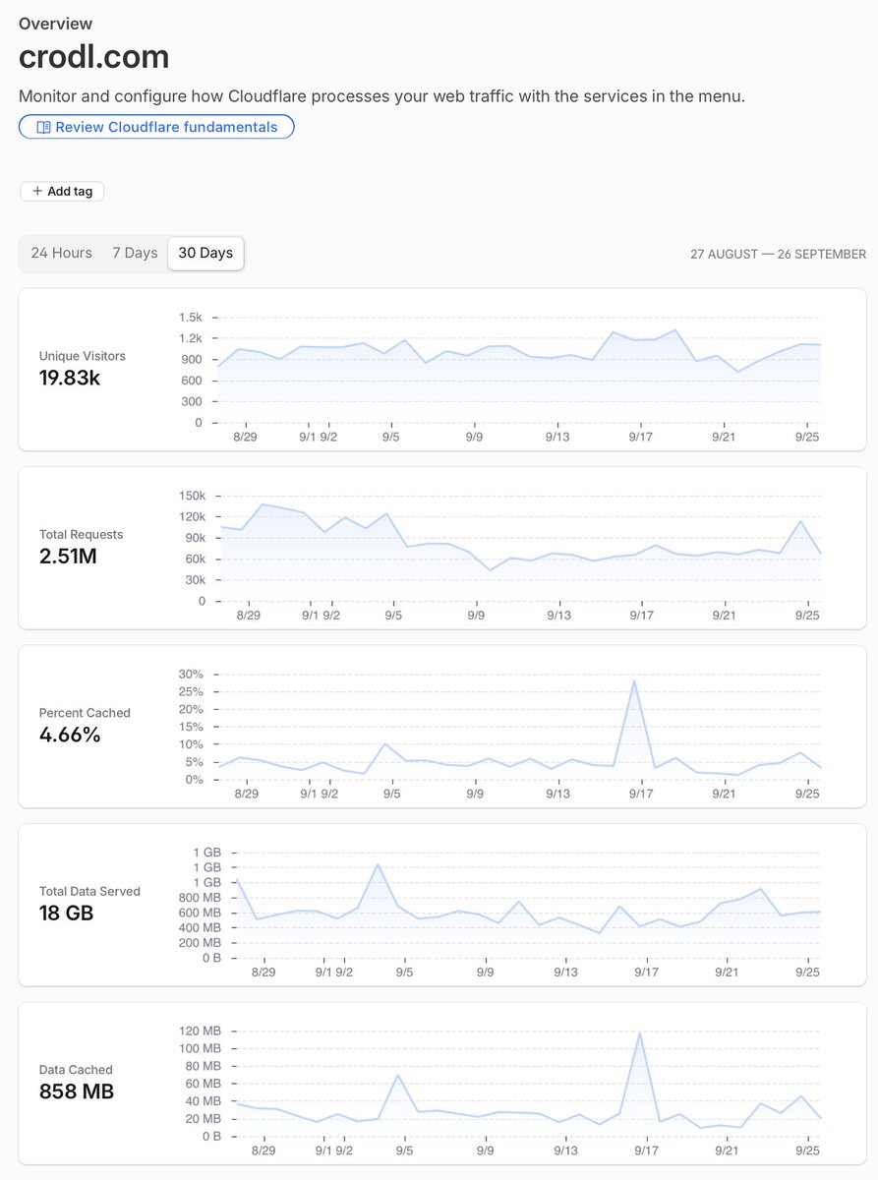Click the 9/21 date label in Percent Cached chart
Viewport: 878px width, 1180px height.
tap(724, 794)
